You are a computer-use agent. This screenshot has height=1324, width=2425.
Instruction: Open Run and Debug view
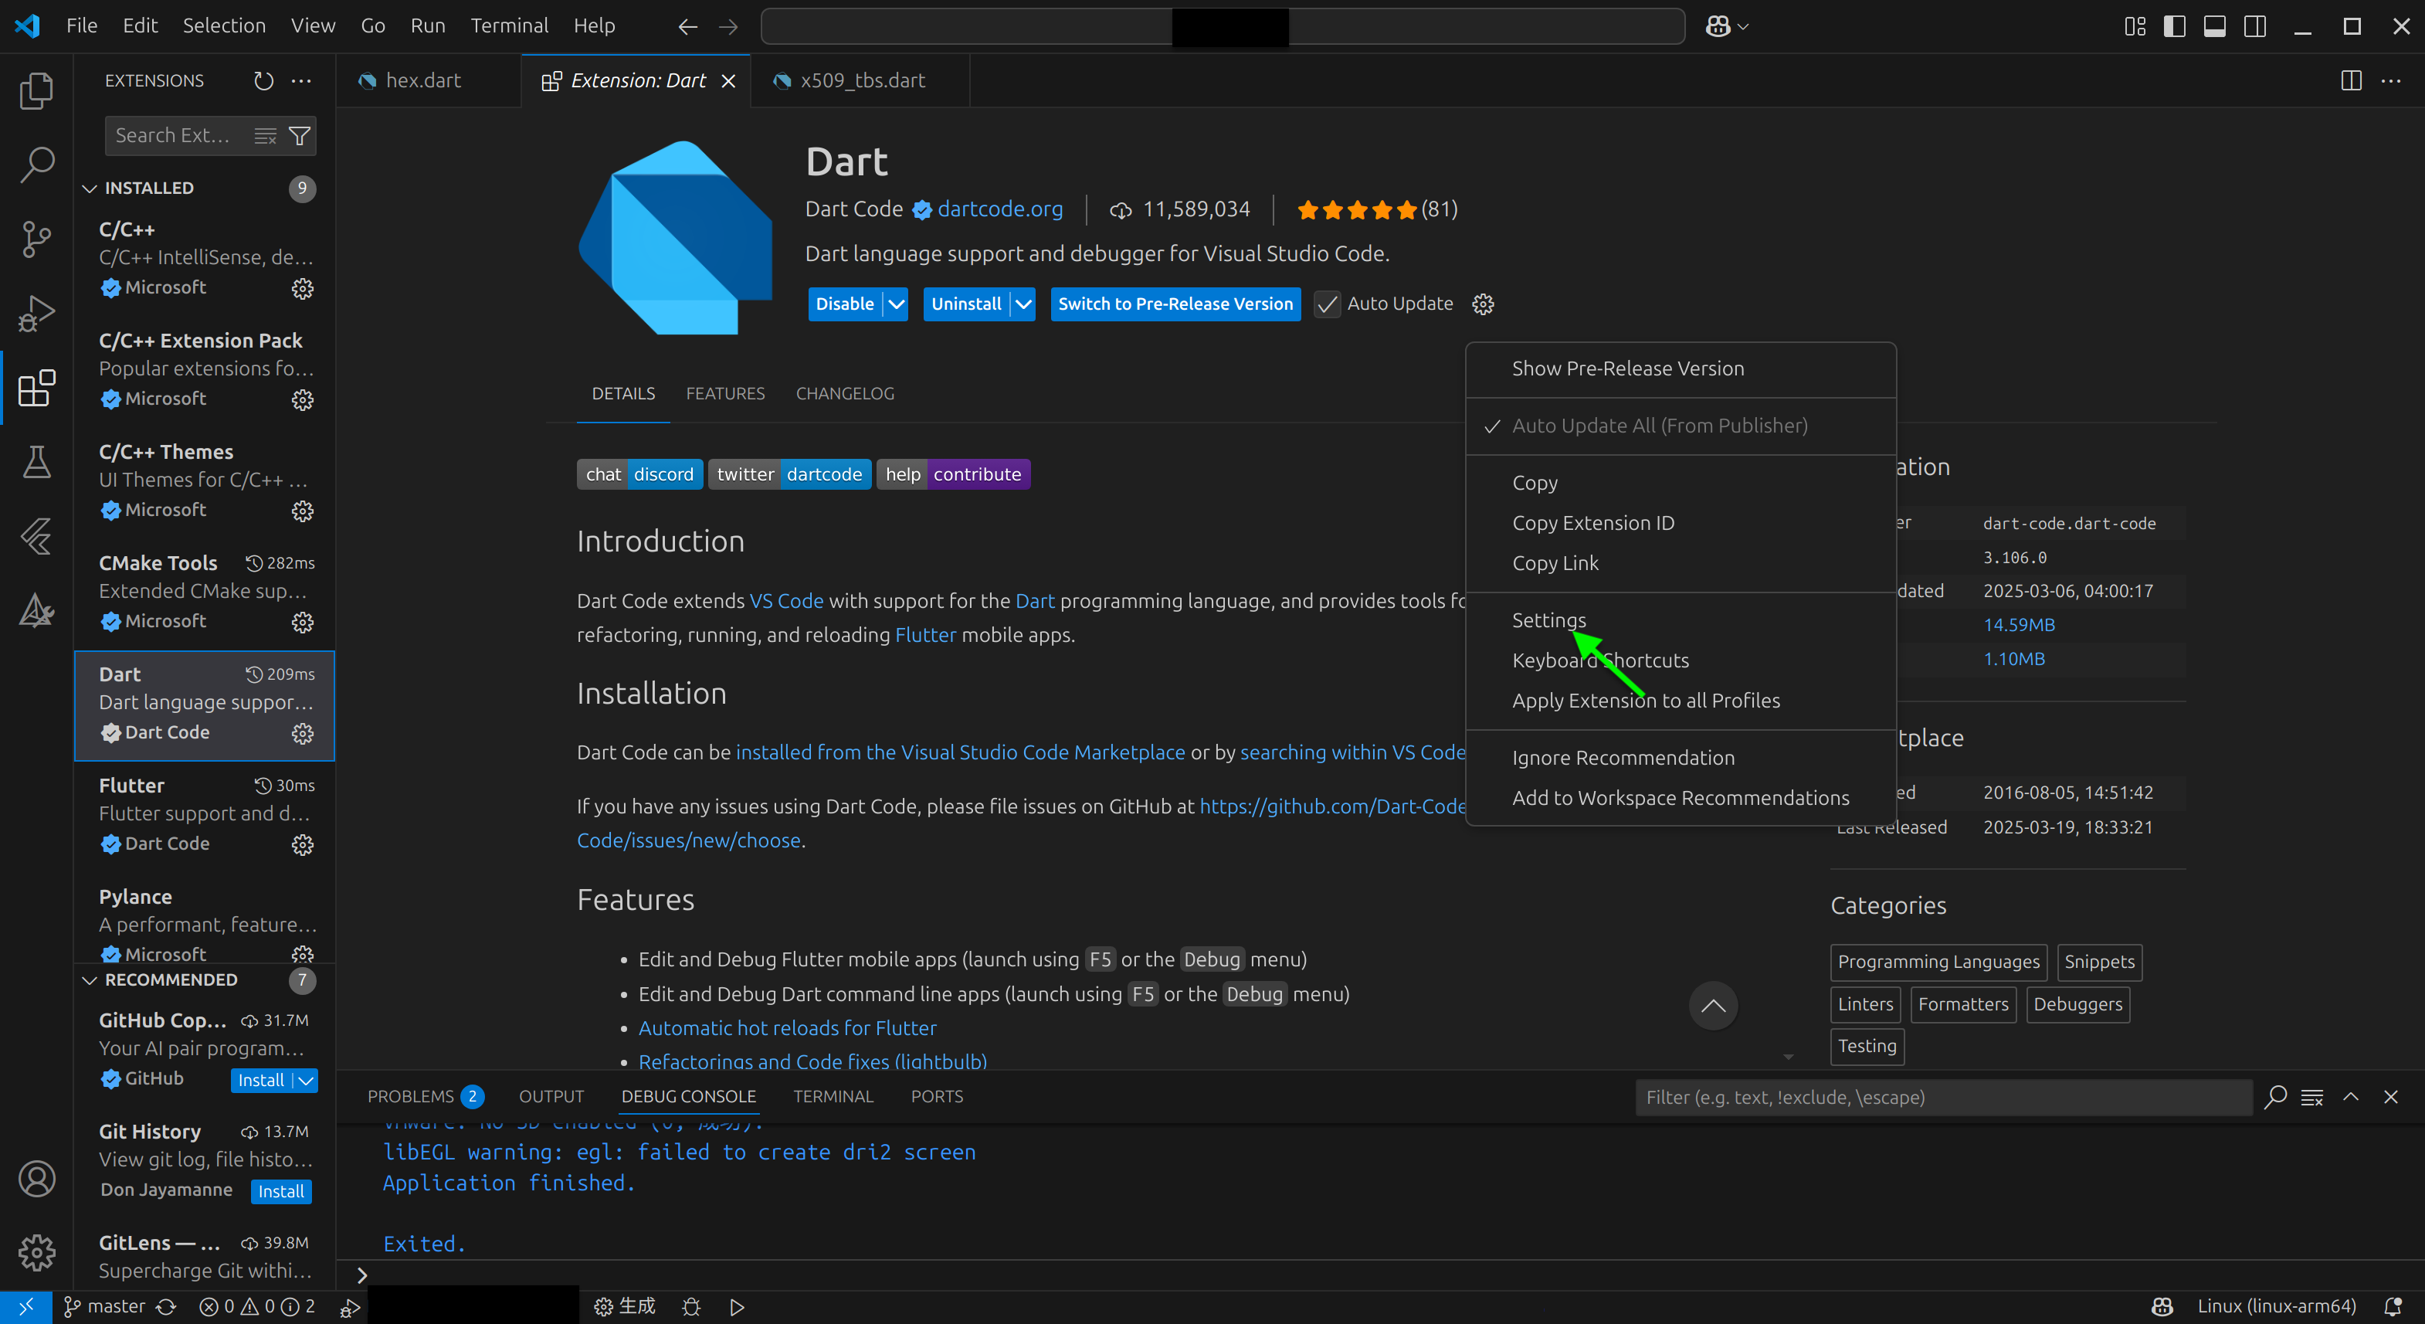click(37, 314)
